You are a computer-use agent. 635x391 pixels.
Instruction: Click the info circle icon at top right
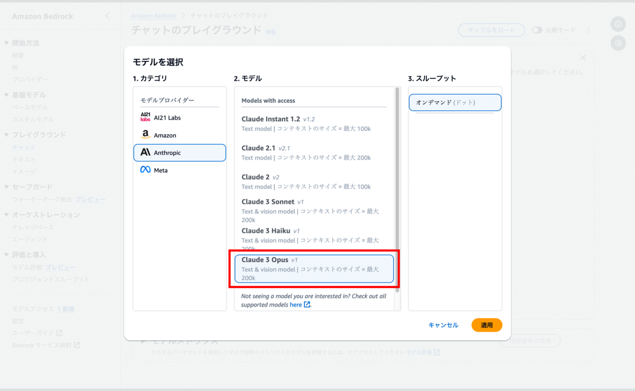click(618, 24)
